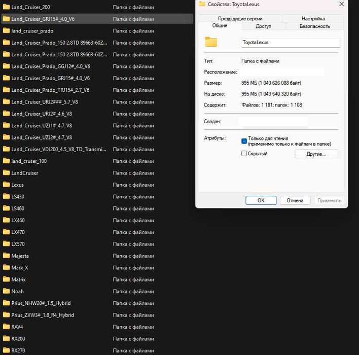Click folder icon of Lexus
The height and width of the screenshot is (355, 359).
coord(6,185)
